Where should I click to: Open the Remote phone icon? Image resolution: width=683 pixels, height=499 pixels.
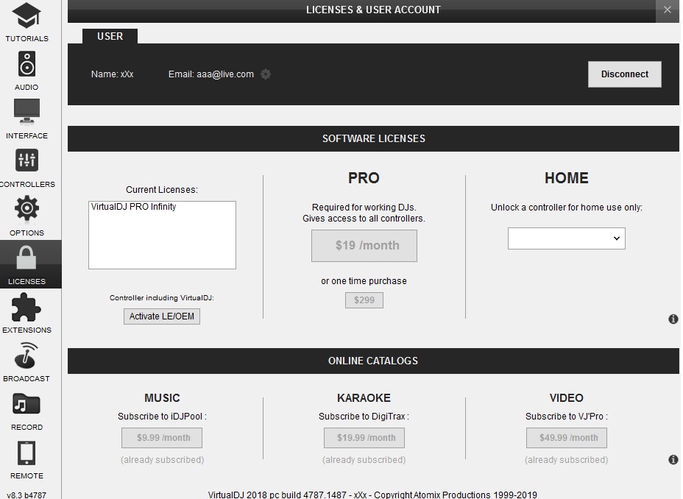[26, 453]
